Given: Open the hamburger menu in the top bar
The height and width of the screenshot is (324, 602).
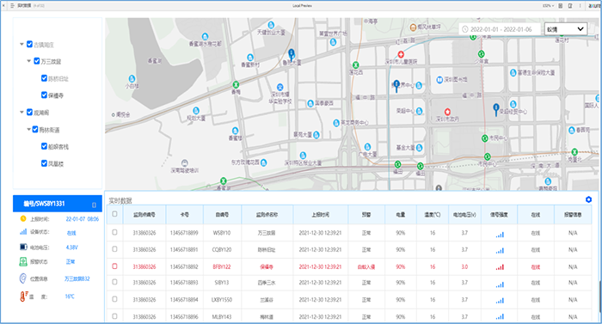Looking at the screenshot, I should click(x=12, y=6).
